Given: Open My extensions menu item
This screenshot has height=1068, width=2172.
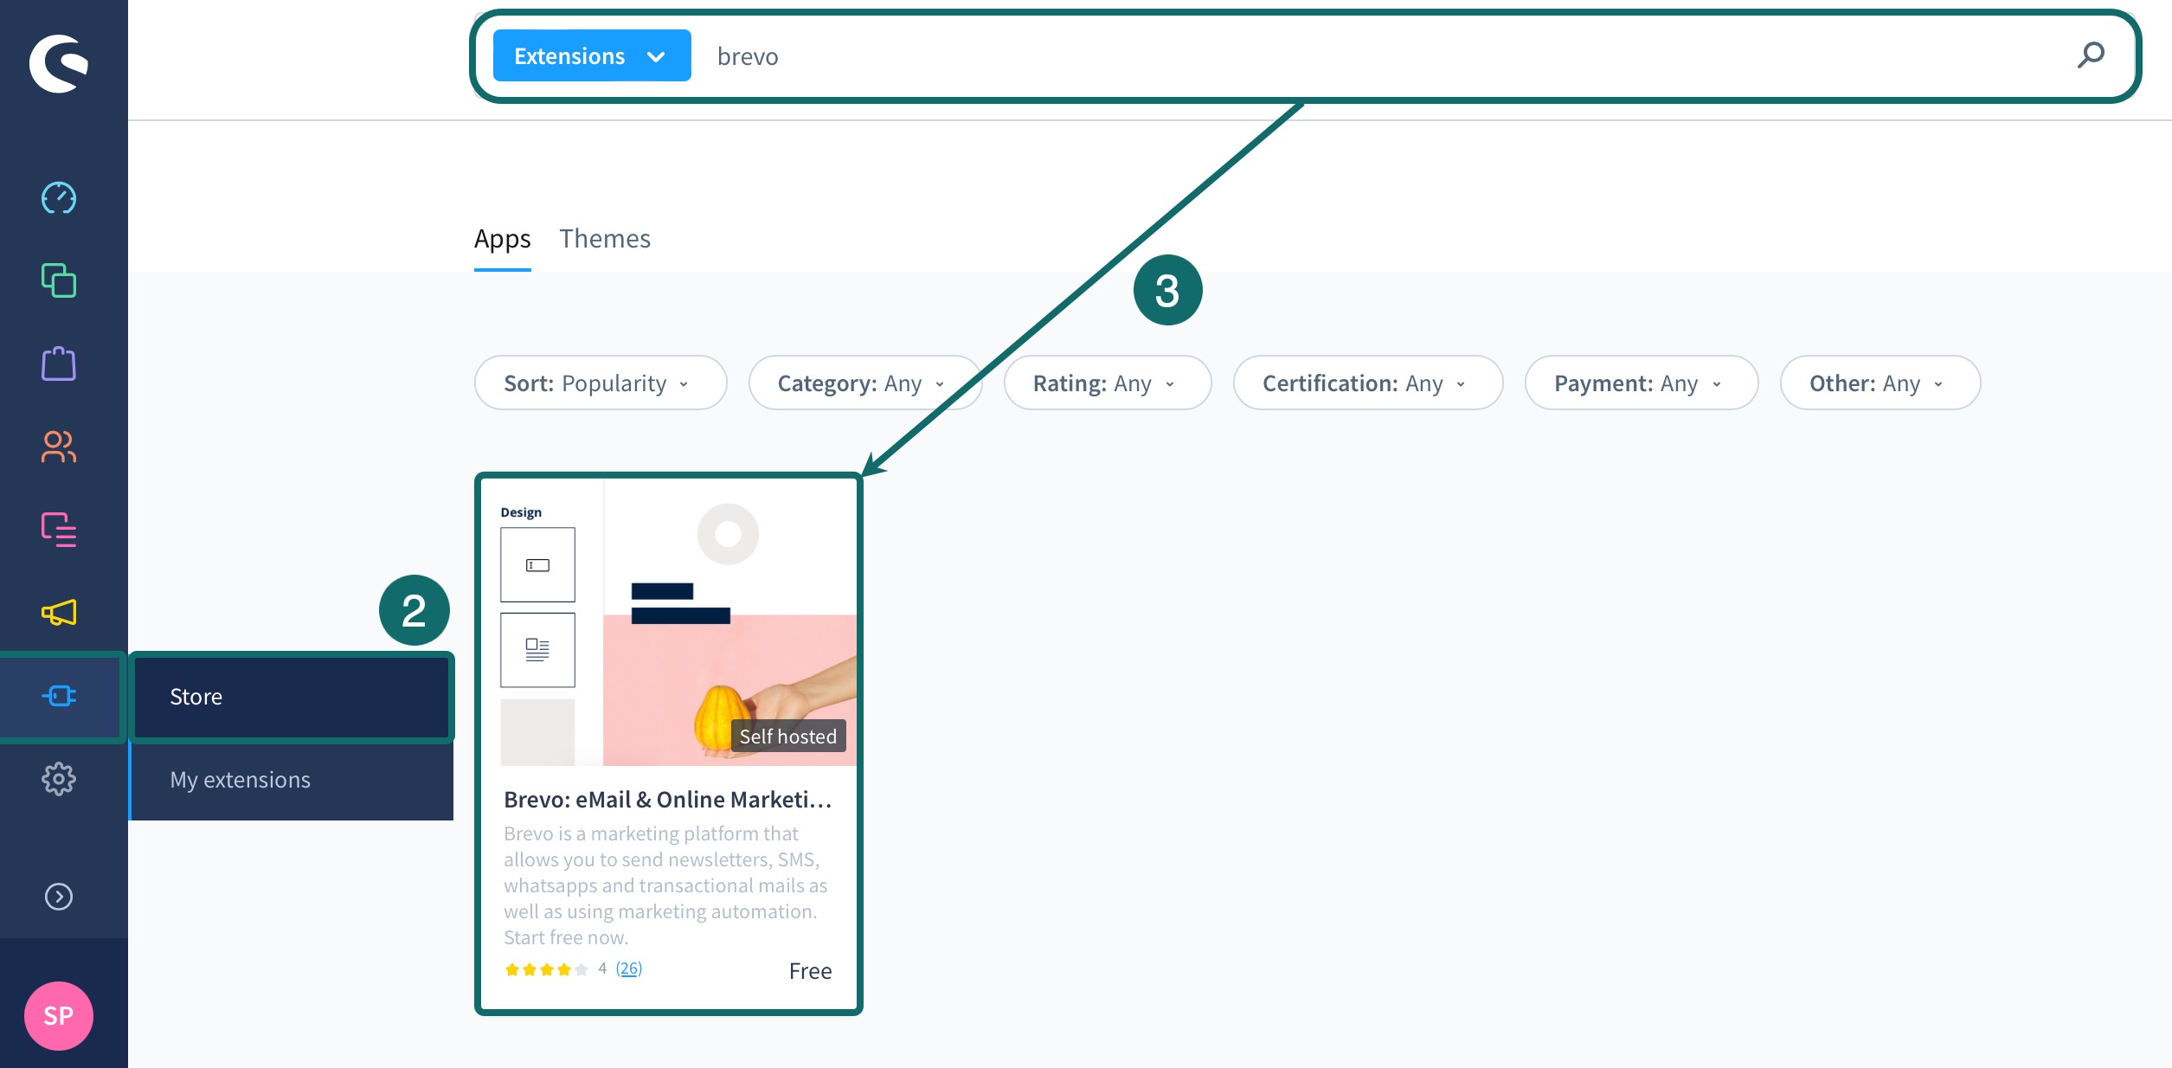Looking at the screenshot, I should click(291, 780).
